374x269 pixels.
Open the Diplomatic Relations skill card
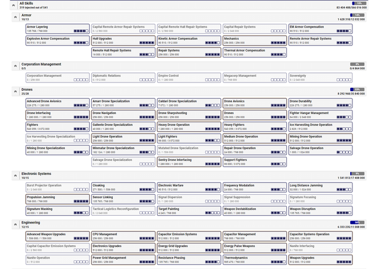coord(123,78)
